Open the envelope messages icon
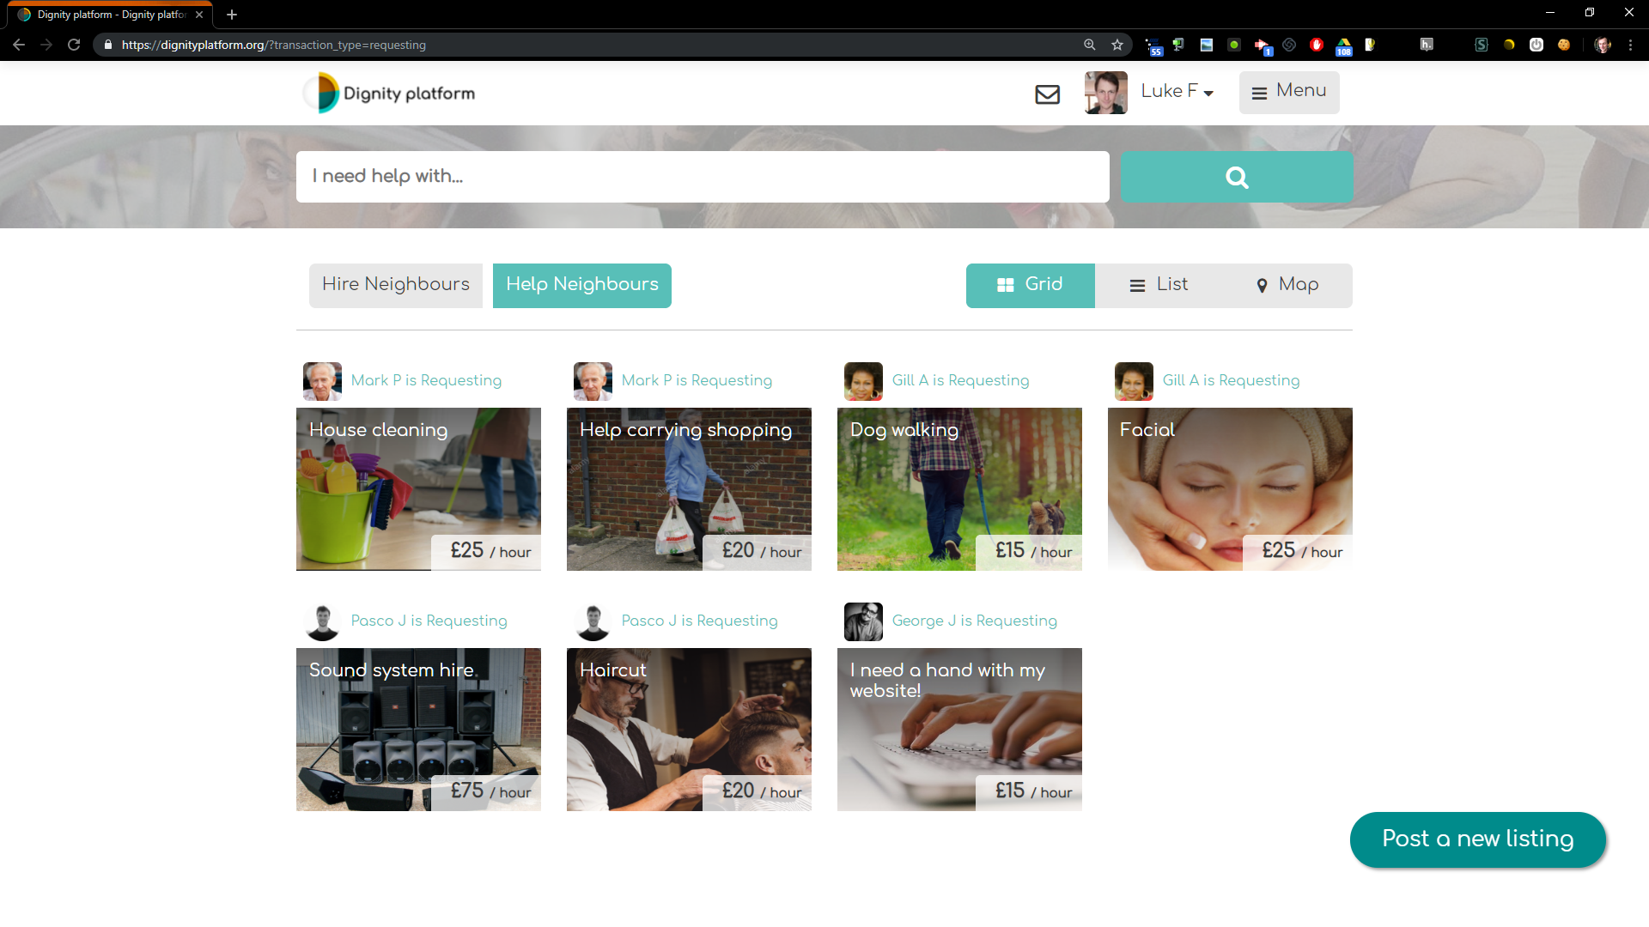This screenshot has width=1649, height=927. [x=1047, y=94]
